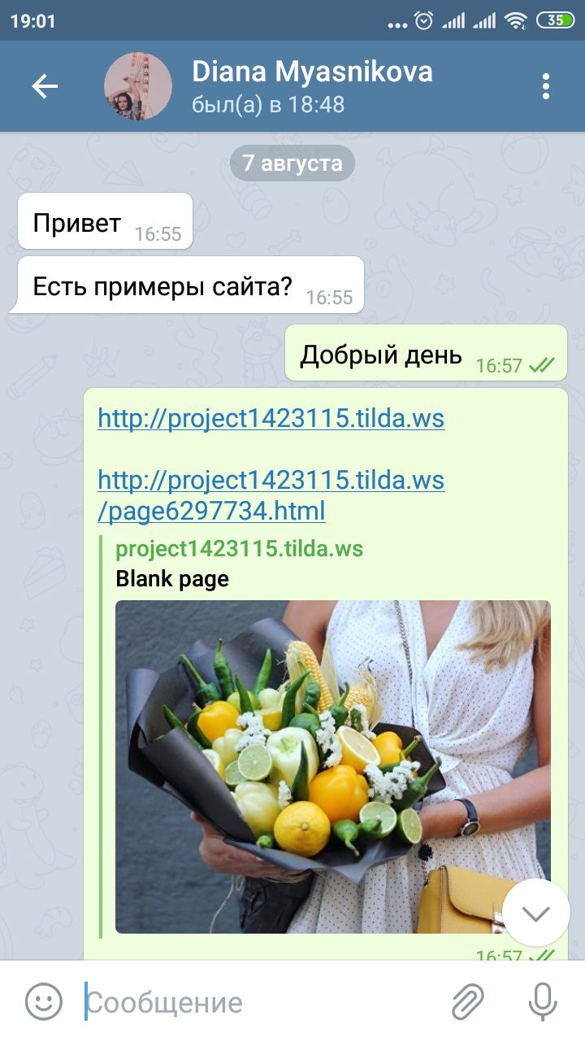Tap the microphone voice message icon
Screen dimensions: 585x1041
pyautogui.click(x=543, y=1002)
